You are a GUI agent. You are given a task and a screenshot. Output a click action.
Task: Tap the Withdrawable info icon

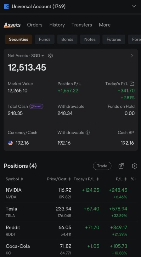(88, 133)
